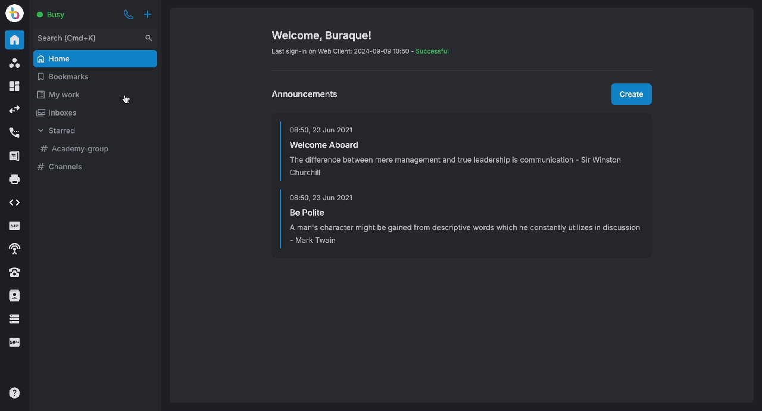Open the Busy status selector

tap(51, 14)
